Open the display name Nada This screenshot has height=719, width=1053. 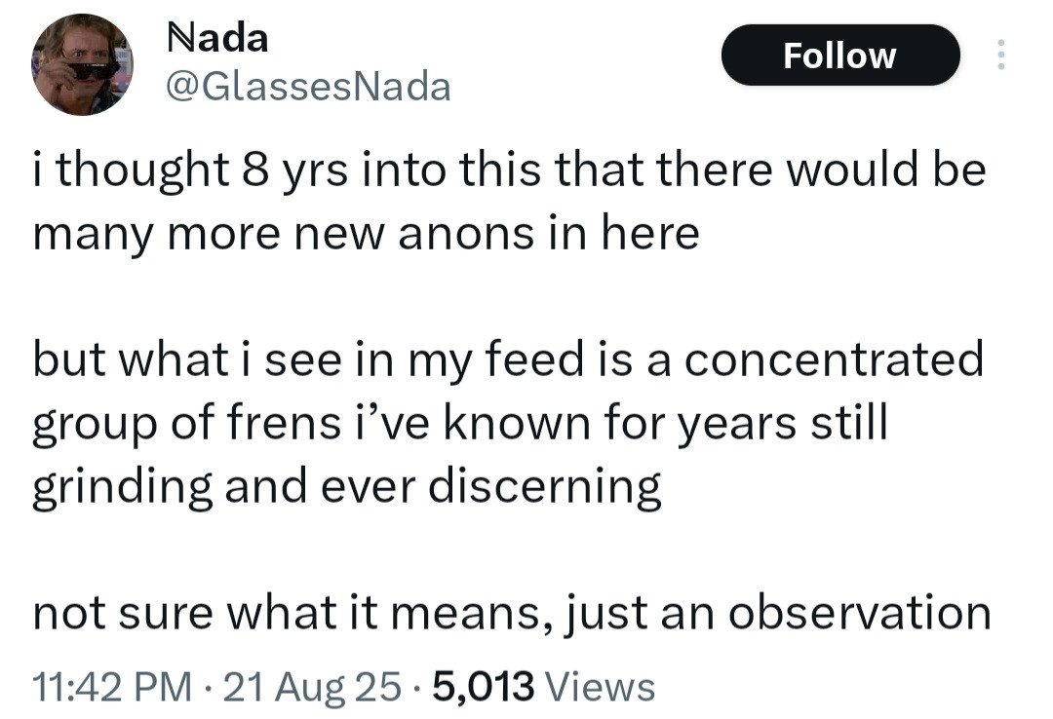point(218,39)
